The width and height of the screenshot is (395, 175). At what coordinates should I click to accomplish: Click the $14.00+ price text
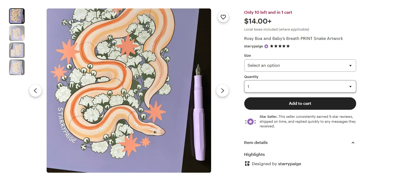258,21
